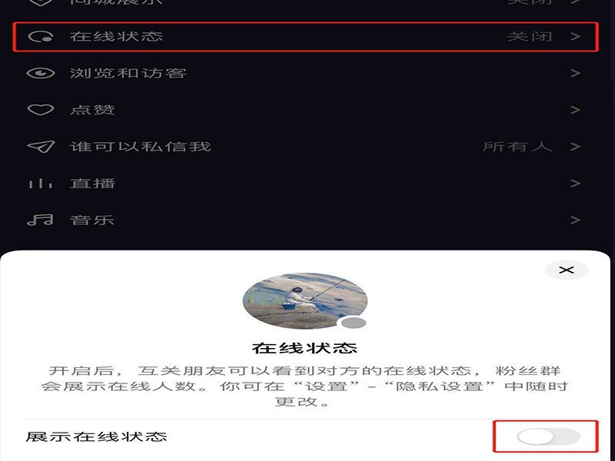Open the 直播 settings entry
This screenshot has width=615, height=461.
(306, 183)
